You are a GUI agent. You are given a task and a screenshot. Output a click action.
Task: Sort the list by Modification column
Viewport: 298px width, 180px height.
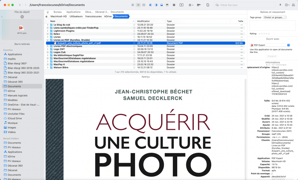pyautogui.click(x=150, y=21)
